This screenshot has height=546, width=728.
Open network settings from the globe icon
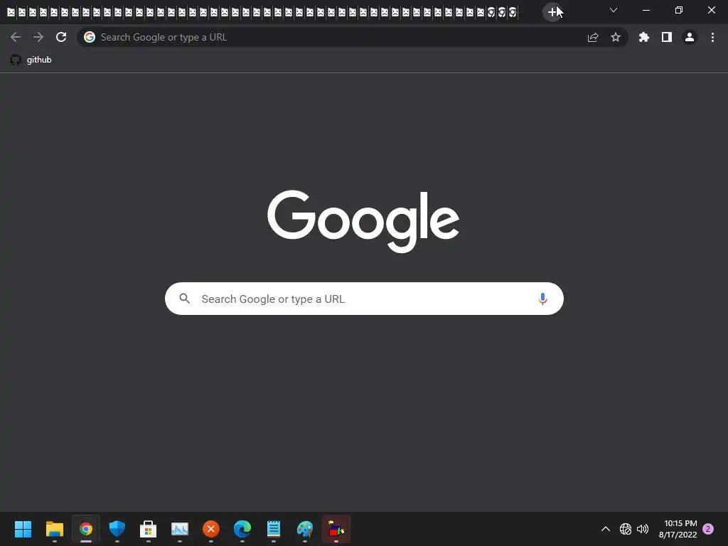coord(626,529)
